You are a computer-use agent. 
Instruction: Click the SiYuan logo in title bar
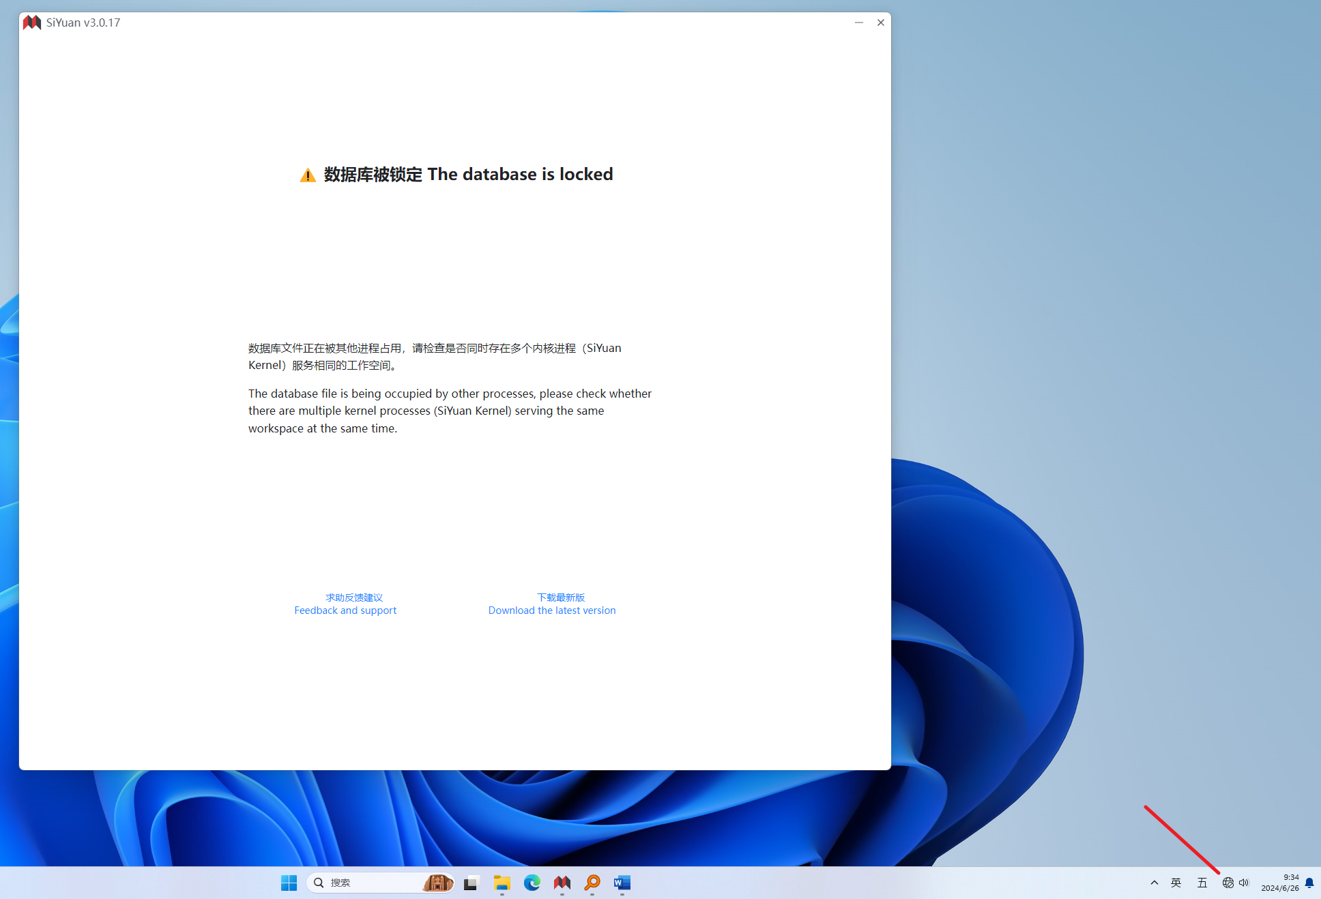[x=32, y=23]
